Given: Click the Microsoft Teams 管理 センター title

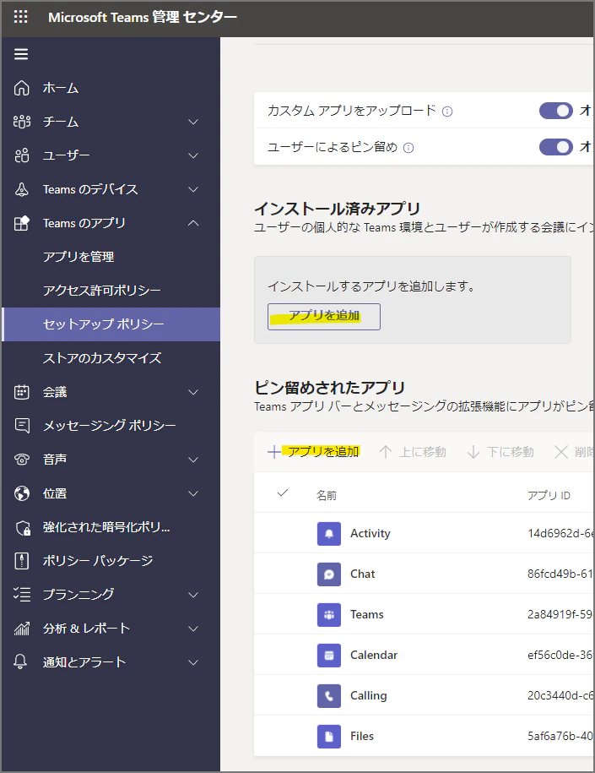Looking at the screenshot, I should click(x=143, y=17).
